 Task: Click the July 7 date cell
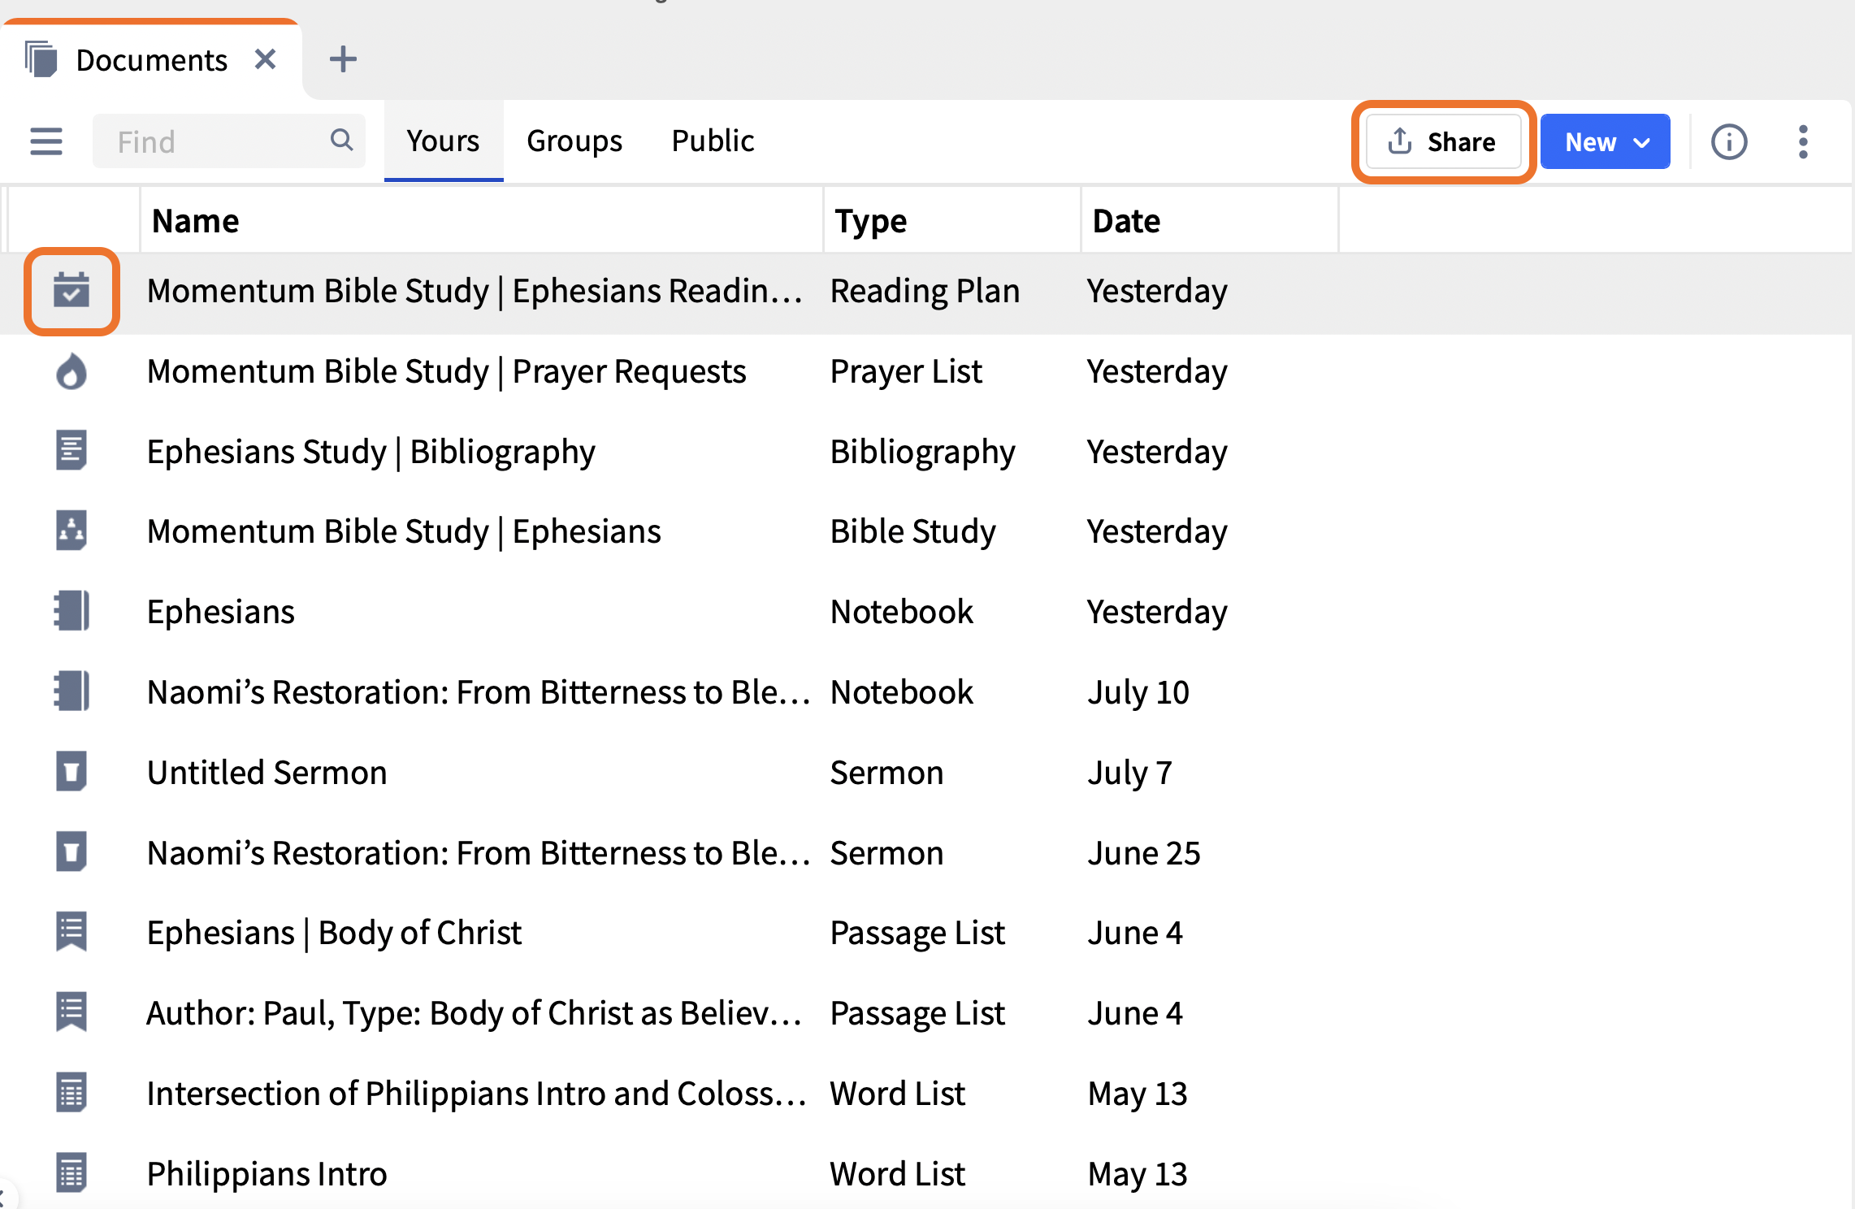click(x=1130, y=772)
